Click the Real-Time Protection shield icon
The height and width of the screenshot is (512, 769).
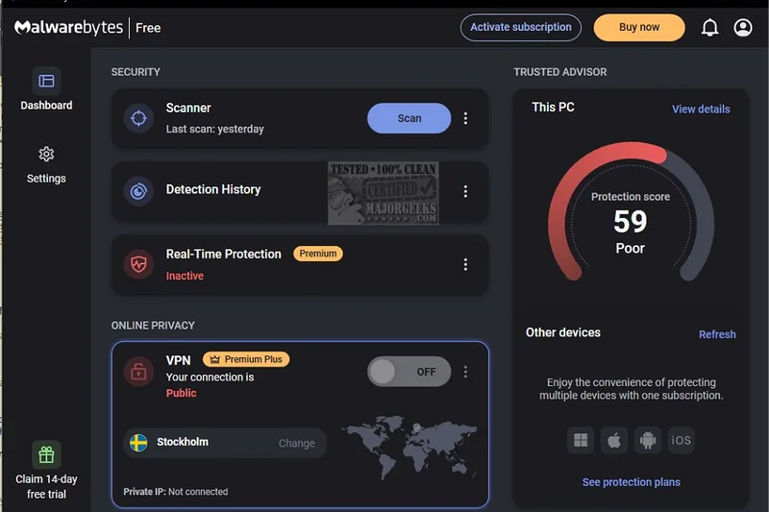(138, 264)
